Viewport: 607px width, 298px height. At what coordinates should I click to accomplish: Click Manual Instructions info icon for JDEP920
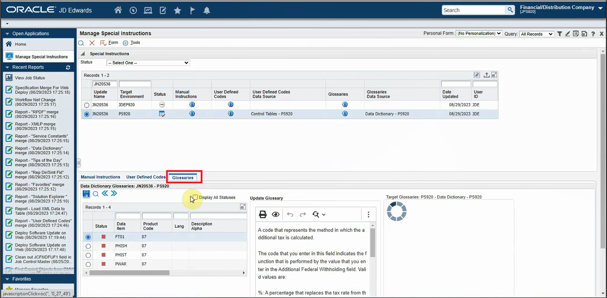click(192, 104)
